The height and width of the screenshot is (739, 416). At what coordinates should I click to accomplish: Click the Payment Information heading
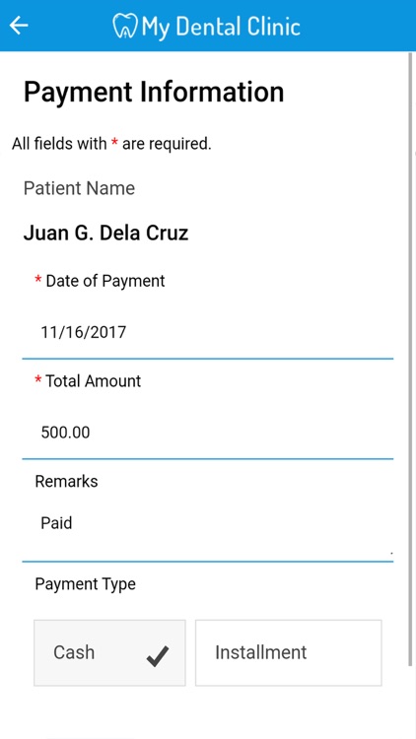[154, 92]
